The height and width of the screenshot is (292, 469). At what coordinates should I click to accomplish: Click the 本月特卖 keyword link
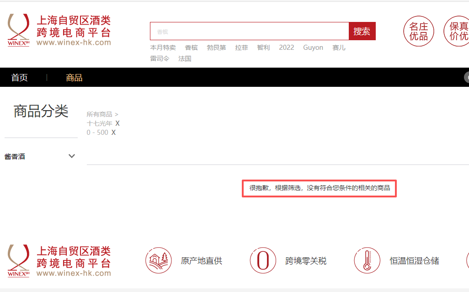[x=163, y=48]
